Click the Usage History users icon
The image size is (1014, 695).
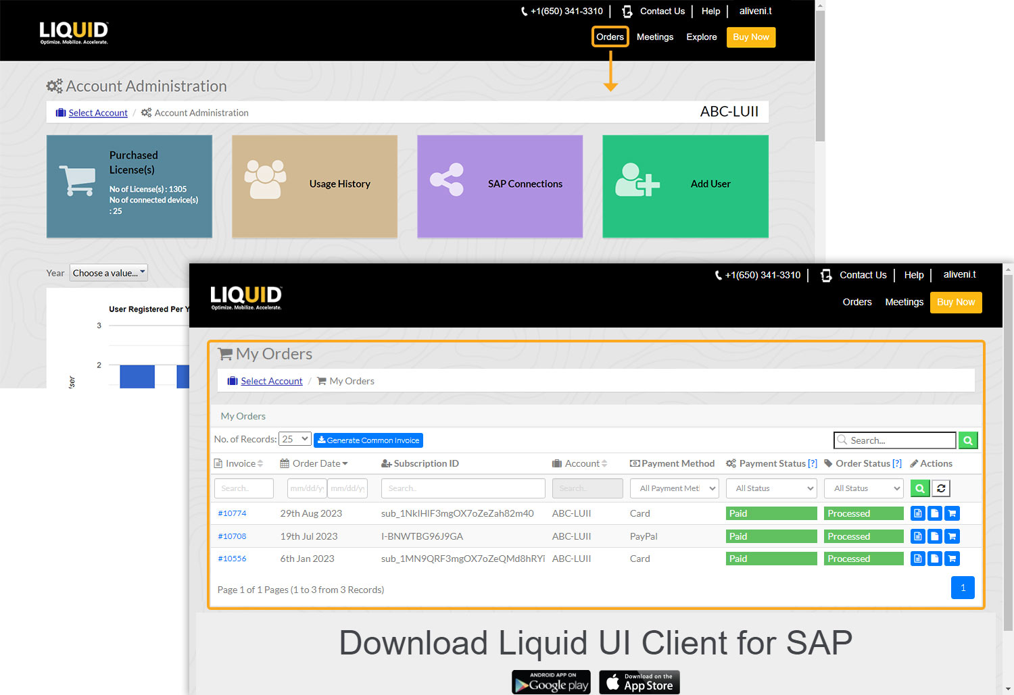[265, 179]
